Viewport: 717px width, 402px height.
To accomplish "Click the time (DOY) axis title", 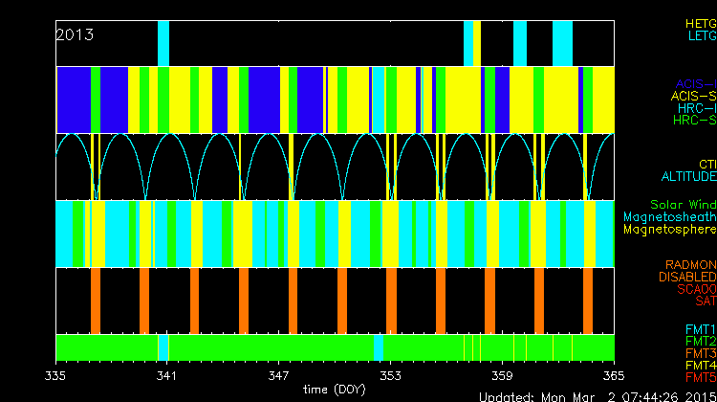I will tap(334, 390).
